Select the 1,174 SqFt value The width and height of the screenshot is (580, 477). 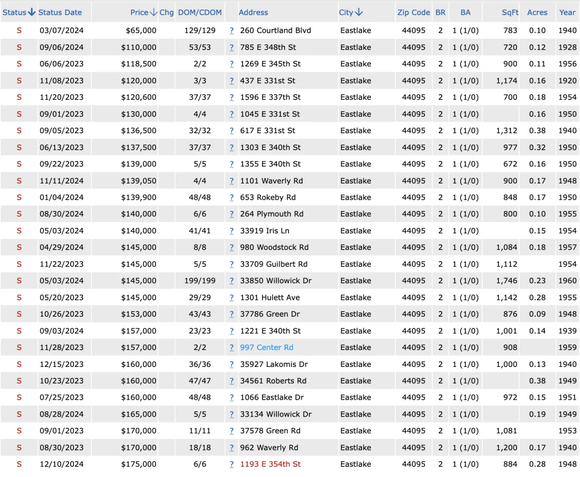pyautogui.click(x=507, y=81)
